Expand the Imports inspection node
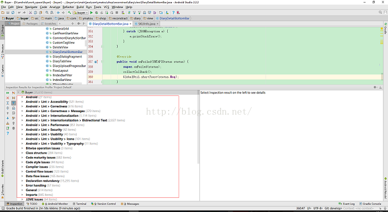Image resolution: width=388 pixels, height=212 pixels. point(22,195)
